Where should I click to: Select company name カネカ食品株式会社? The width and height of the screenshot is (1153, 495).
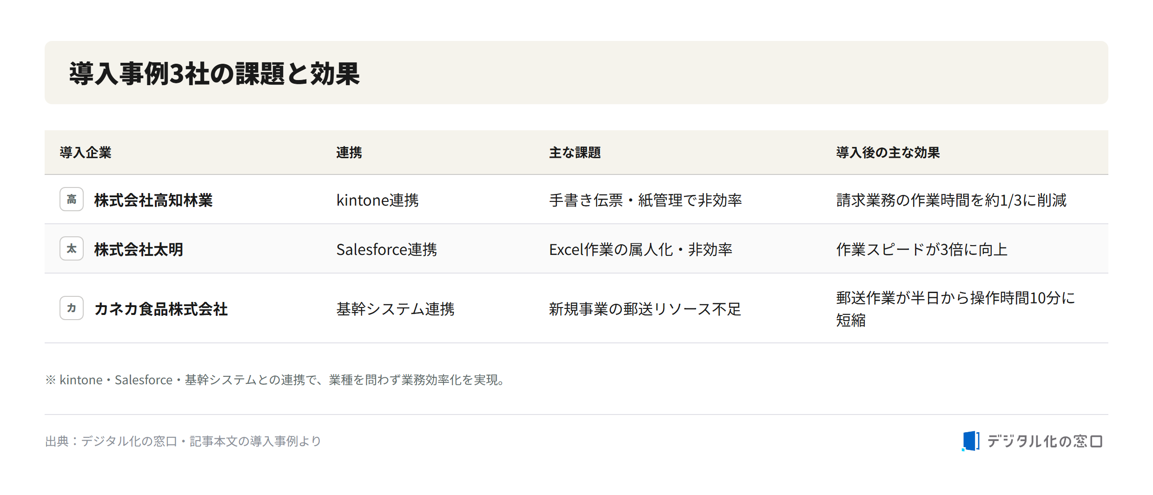click(161, 309)
